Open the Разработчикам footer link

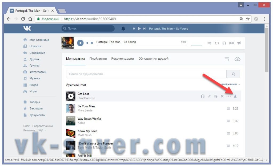pyautogui.click(x=42, y=126)
